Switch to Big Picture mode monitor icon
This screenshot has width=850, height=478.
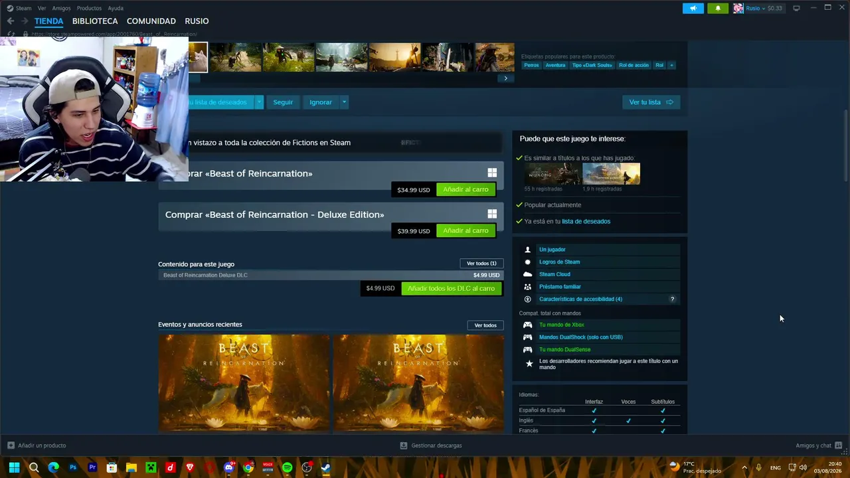point(796,8)
